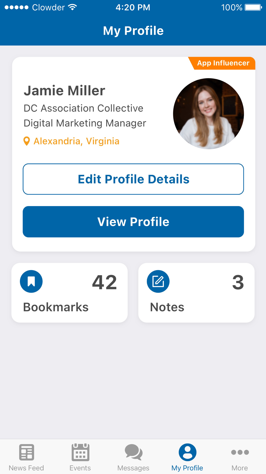Tap the 4:20 PM clock
The width and height of the screenshot is (266, 474).
point(133,7)
